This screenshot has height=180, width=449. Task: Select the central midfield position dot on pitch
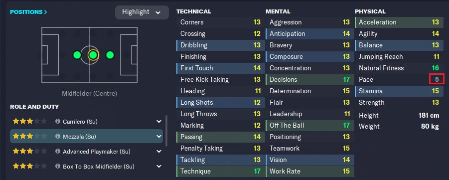coord(93,55)
